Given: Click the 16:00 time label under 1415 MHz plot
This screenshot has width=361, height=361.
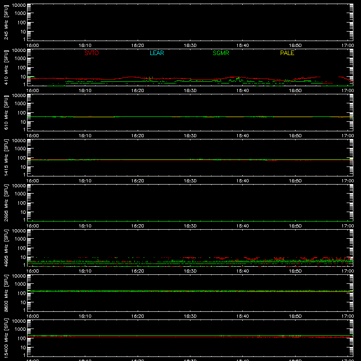Looking at the screenshot, I should pyautogui.click(x=32, y=181).
